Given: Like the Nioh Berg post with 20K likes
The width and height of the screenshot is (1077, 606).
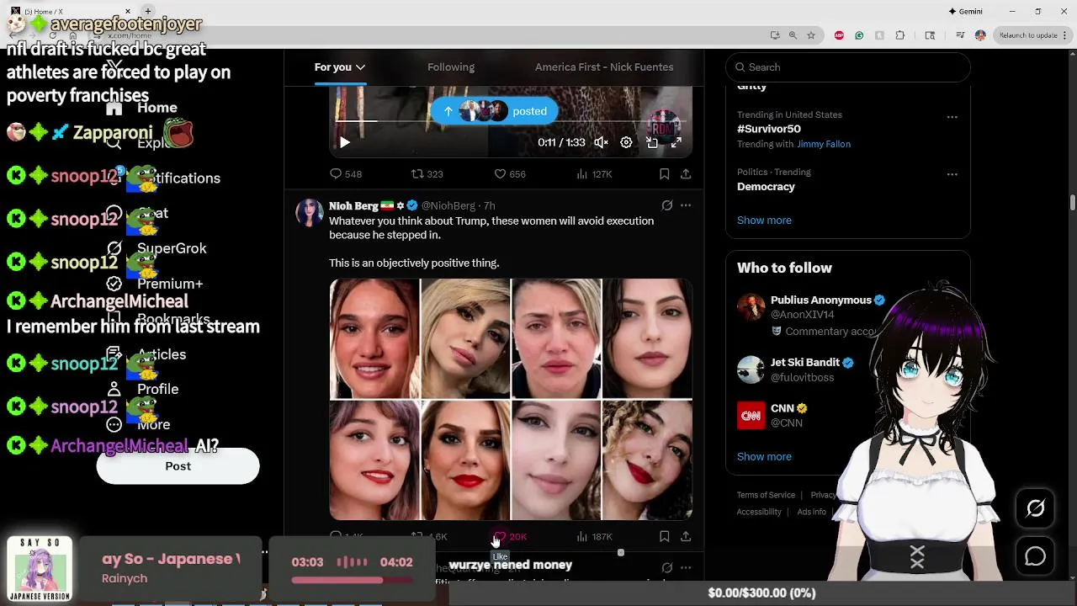Looking at the screenshot, I should (x=509, y=536).
